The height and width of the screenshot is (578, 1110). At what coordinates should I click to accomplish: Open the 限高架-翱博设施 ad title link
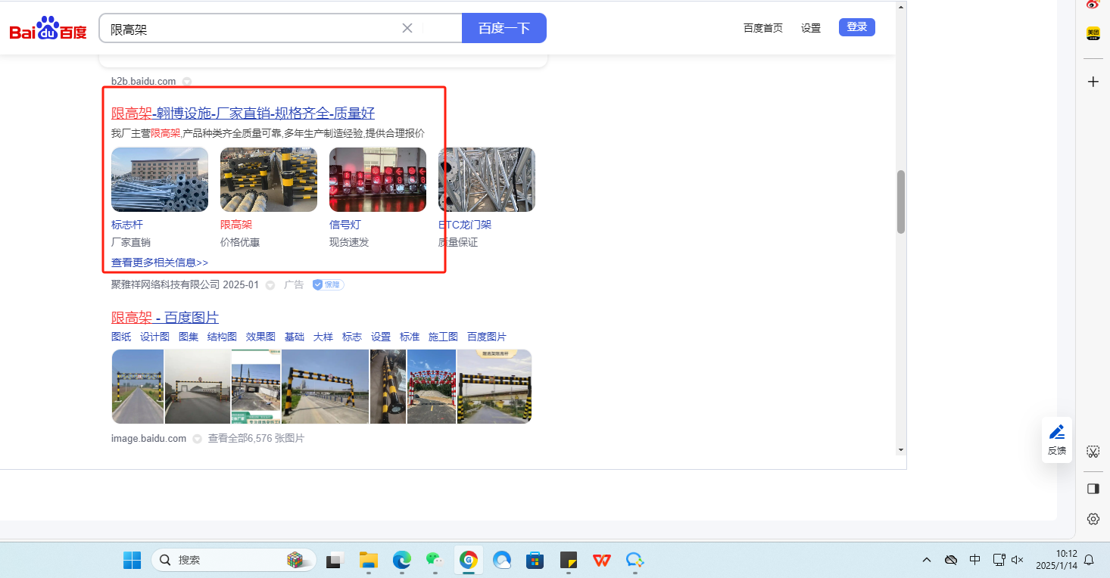coord(243,113)
